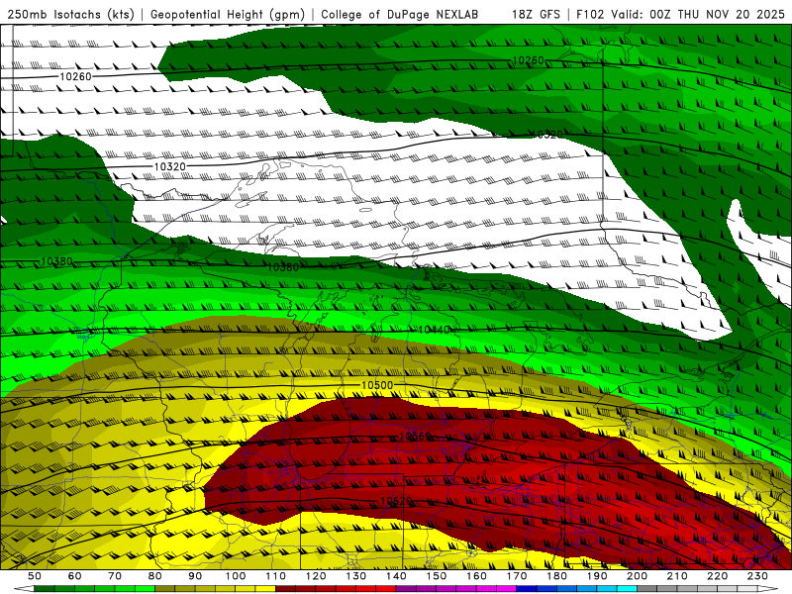The height and width of the screenshot is (594, 792).
Task: Click the 'F102' forecast hour text
Action: pyautogui.click(x=590, y=14)
